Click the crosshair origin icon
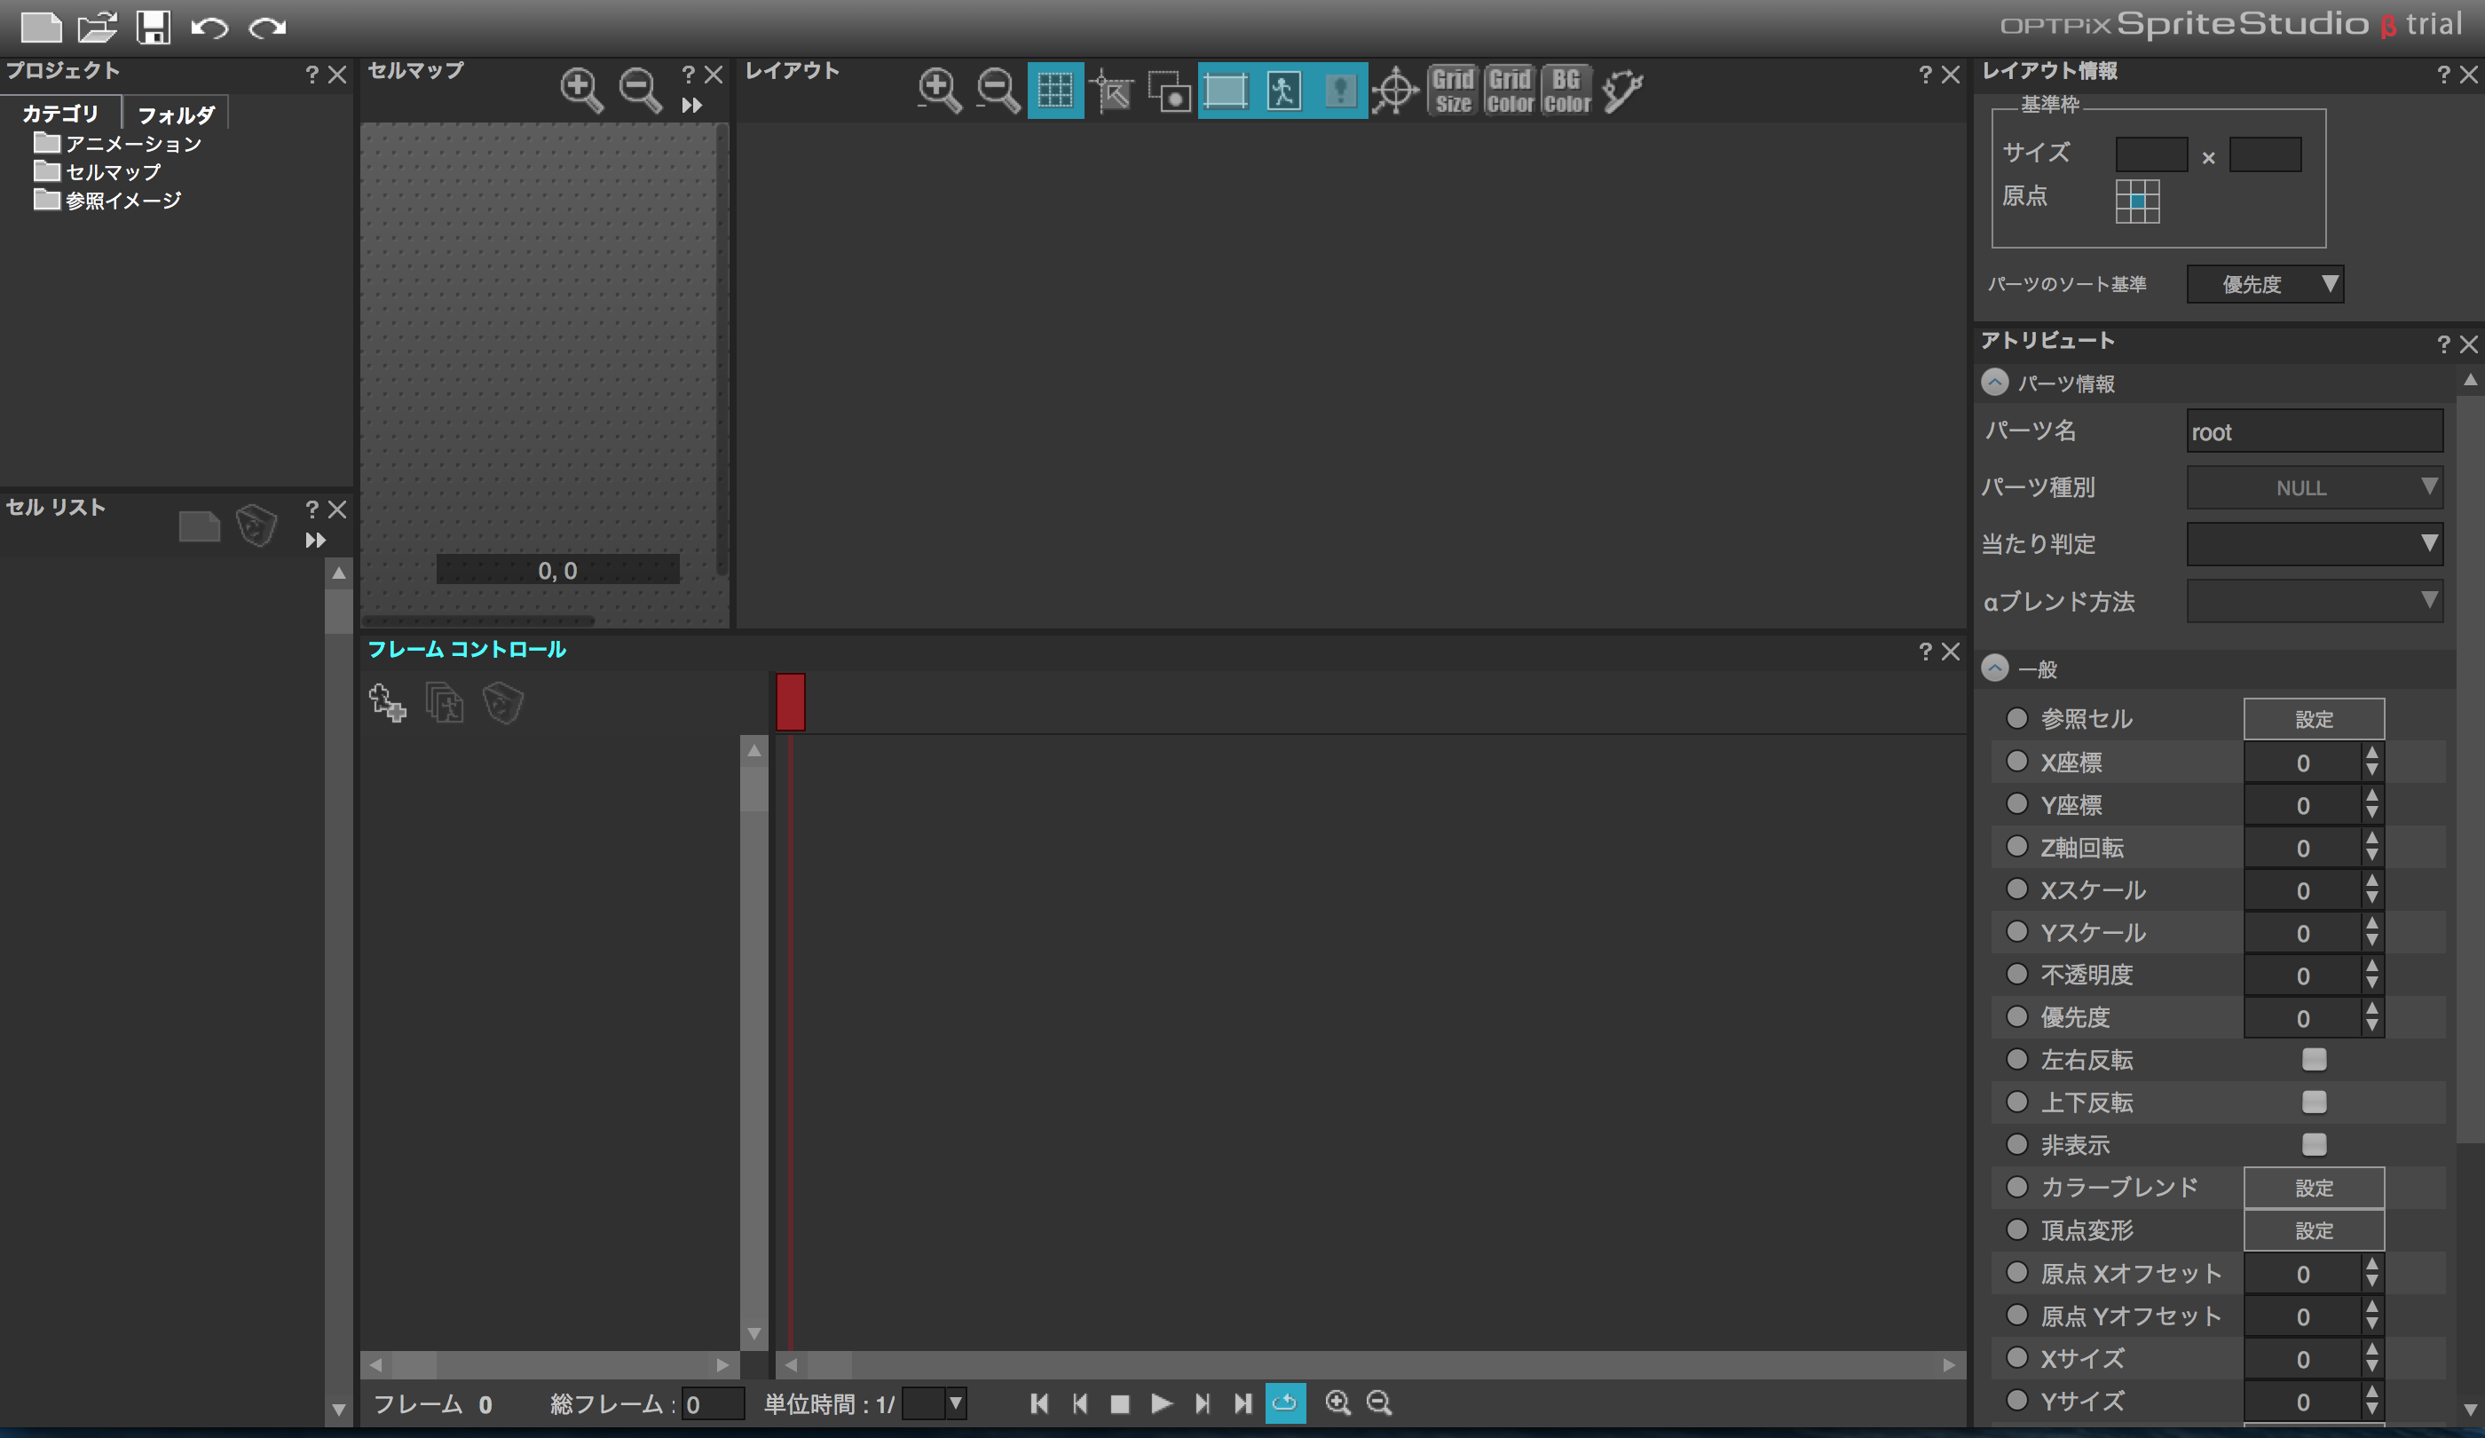Viewport: 2485px width, 1438px height. pos(1395,91)
